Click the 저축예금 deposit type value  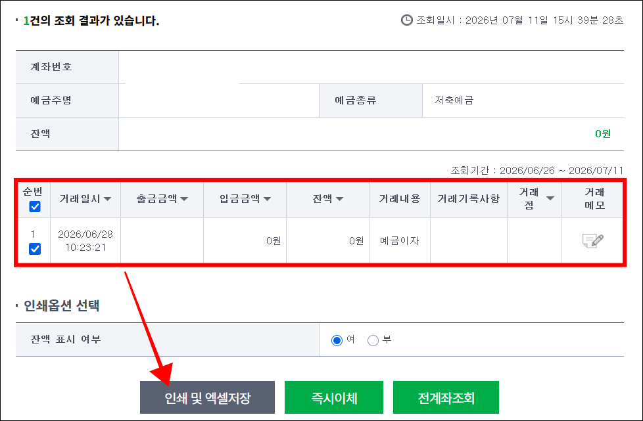(x=454, y=100)
